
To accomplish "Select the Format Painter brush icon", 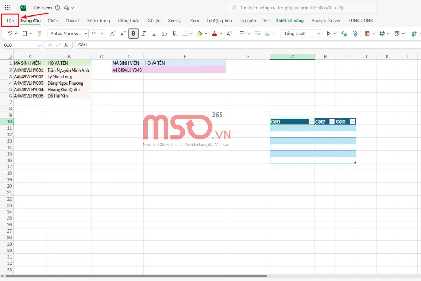I will click(39, 34).
